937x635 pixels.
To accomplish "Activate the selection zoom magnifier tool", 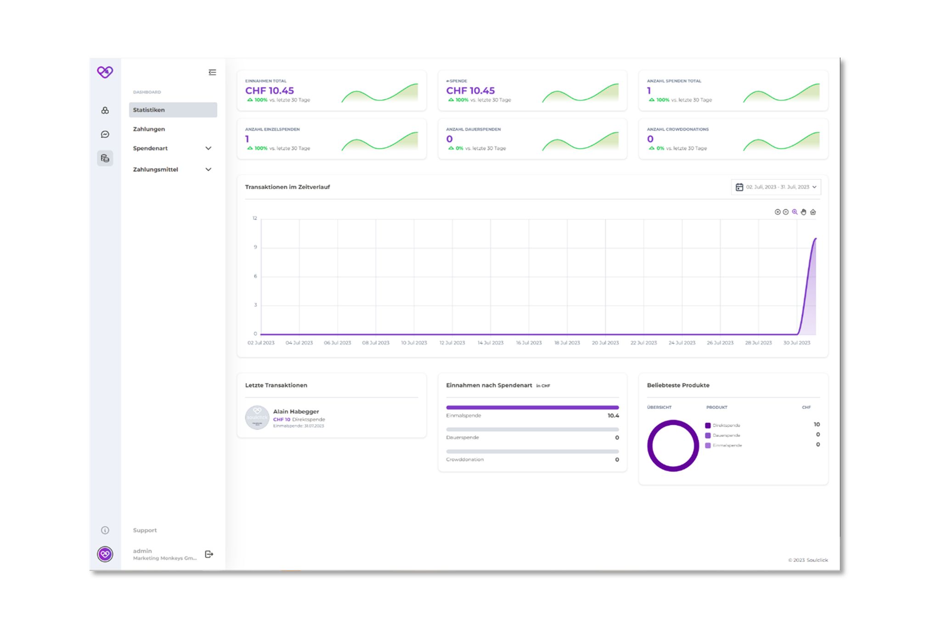I will click(x=795, y=212).
